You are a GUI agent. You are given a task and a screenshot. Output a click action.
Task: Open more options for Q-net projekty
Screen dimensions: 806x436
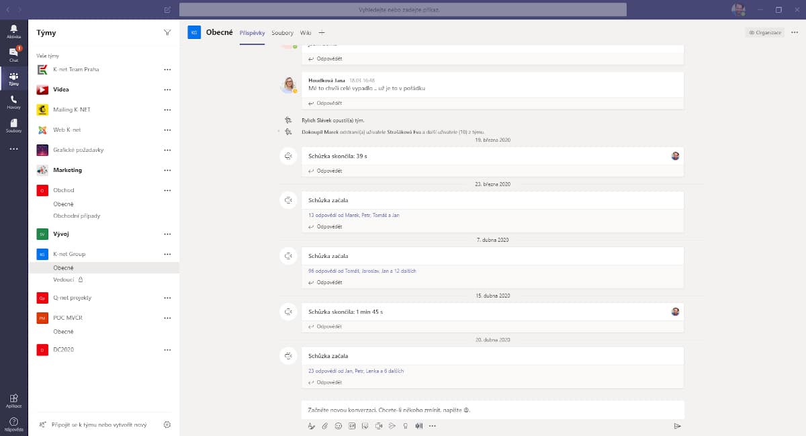tap(167, 298)
